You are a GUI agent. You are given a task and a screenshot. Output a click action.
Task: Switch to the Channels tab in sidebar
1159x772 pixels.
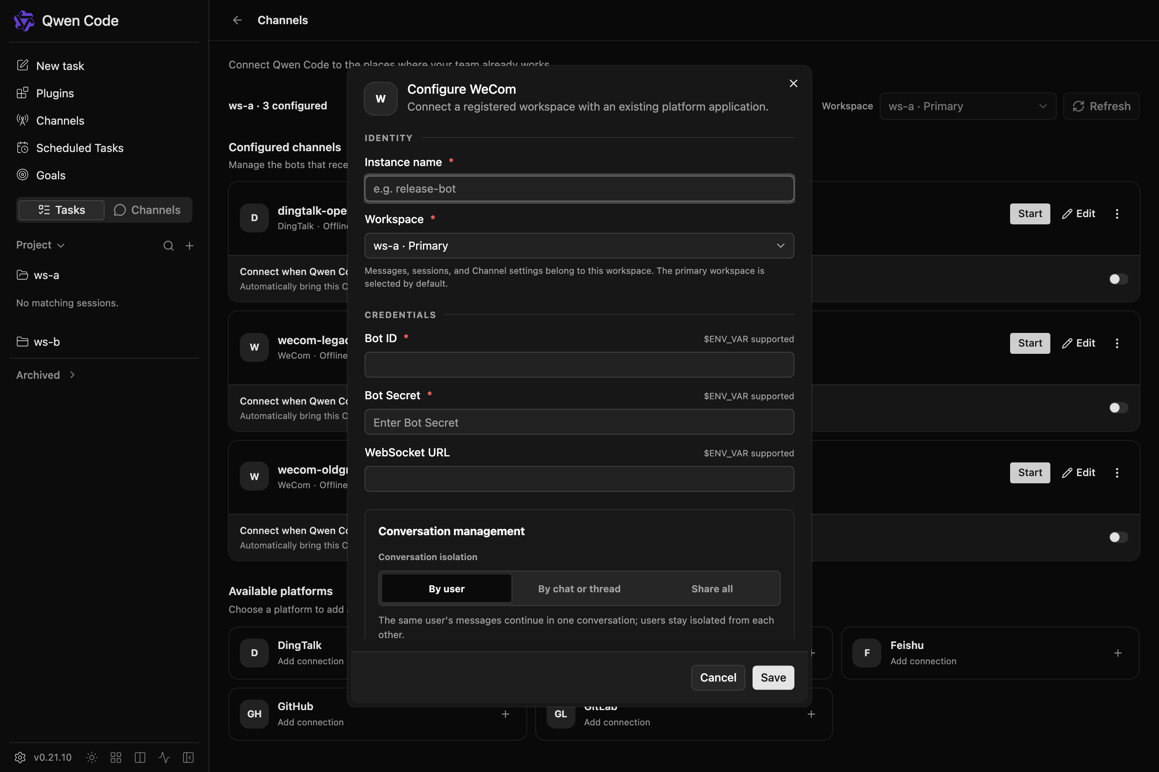click(x=147, y=210)
